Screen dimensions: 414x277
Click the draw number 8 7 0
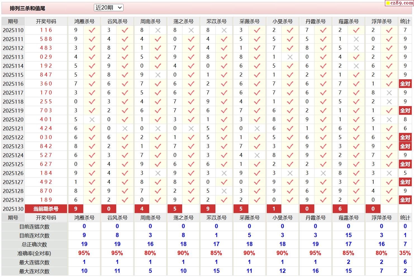coord(46,191)
